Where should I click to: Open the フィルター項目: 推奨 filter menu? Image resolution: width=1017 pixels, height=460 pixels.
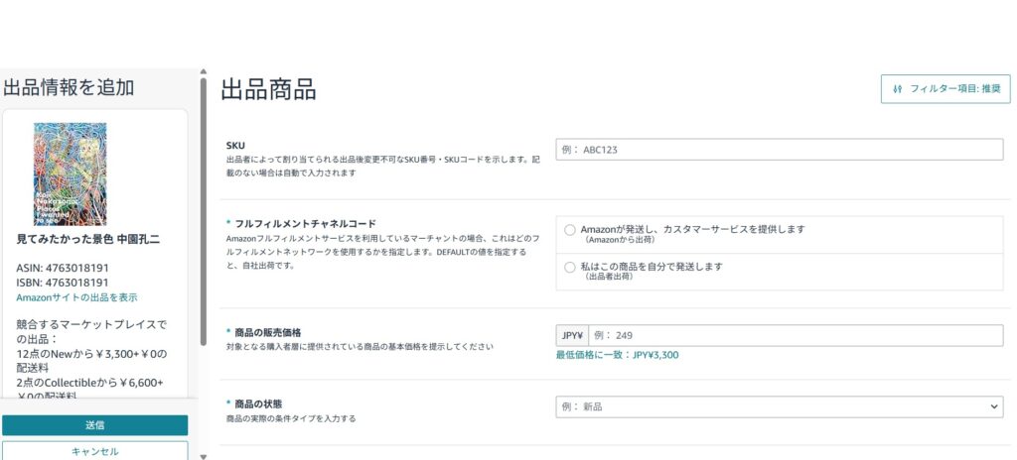click(x=944, y=89)
